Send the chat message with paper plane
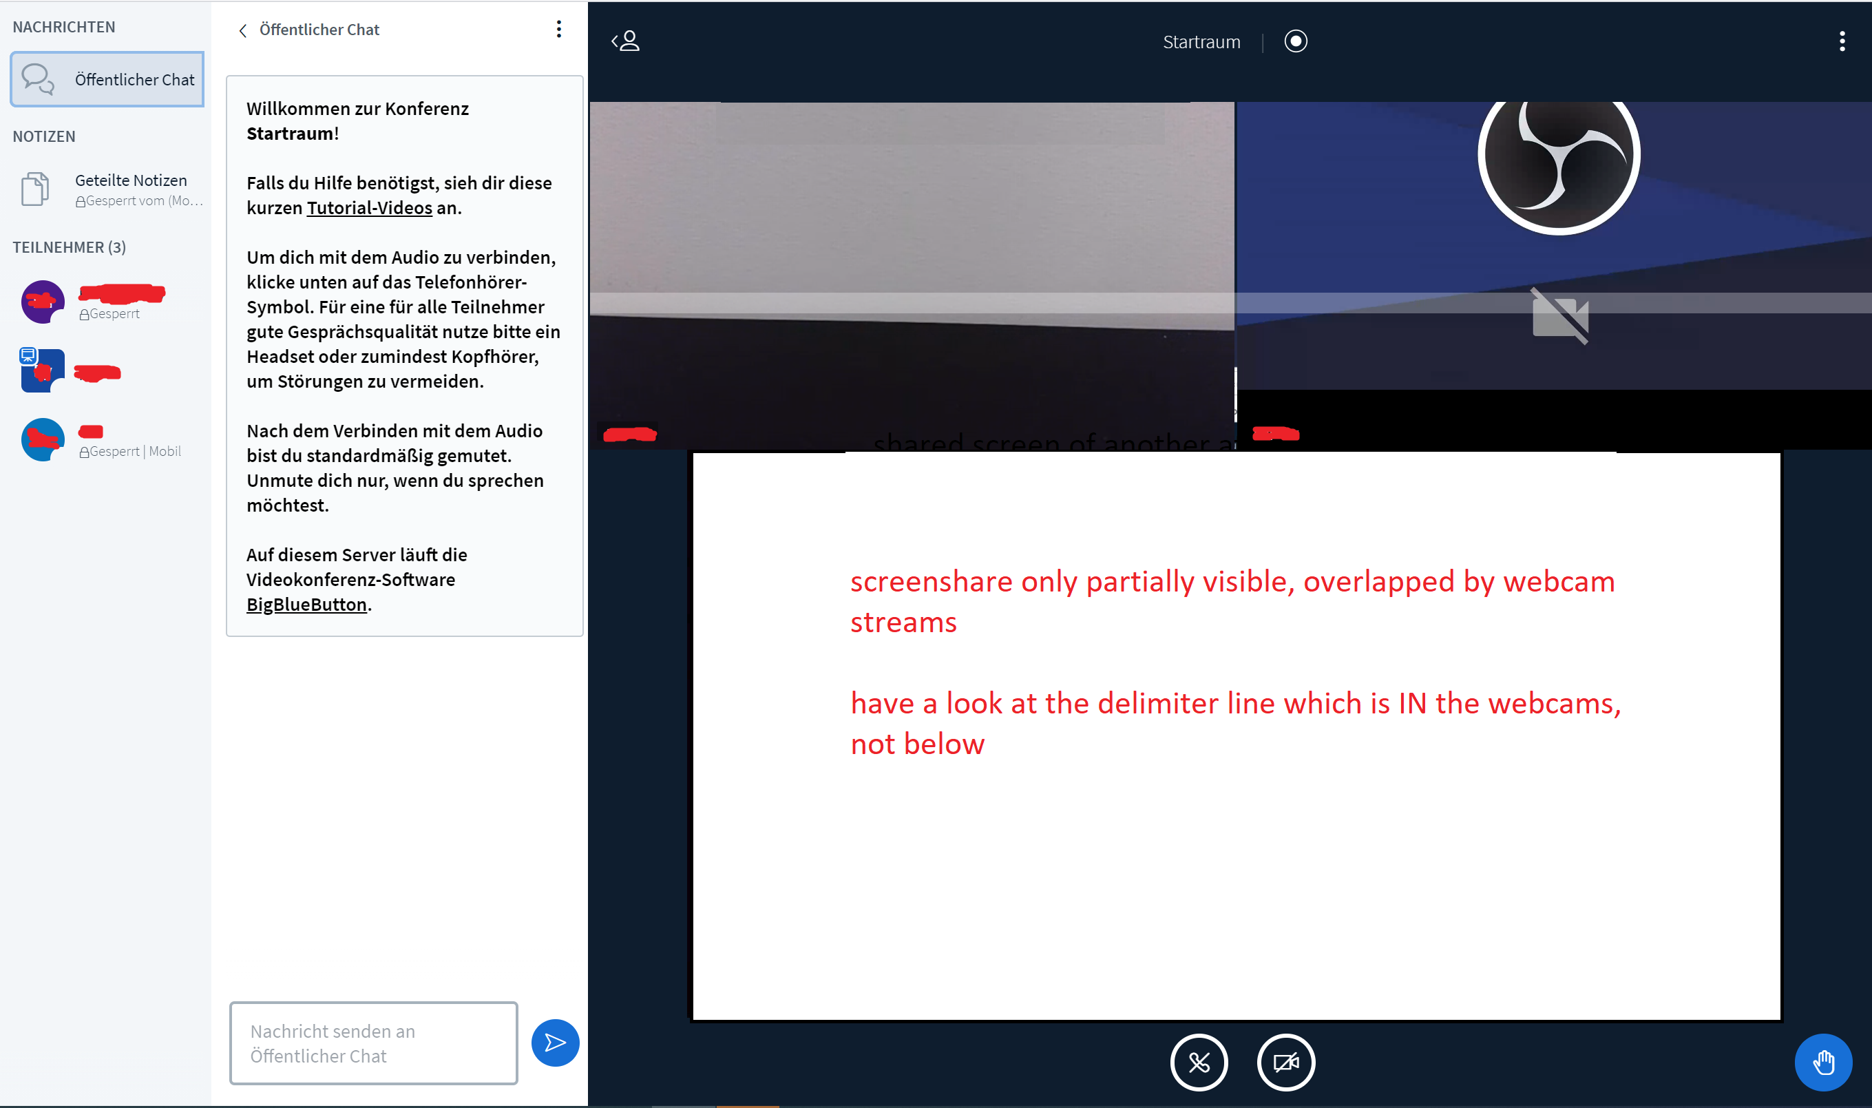 [555, 1043]
